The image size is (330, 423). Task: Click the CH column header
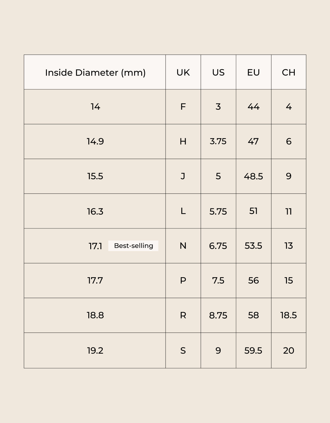coord(289,72)
